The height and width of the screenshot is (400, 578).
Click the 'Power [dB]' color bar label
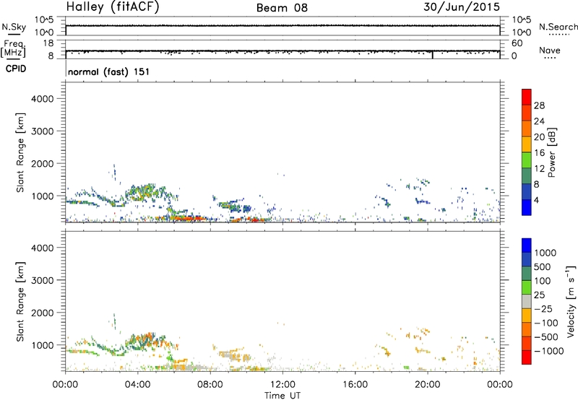pos(551,152)
